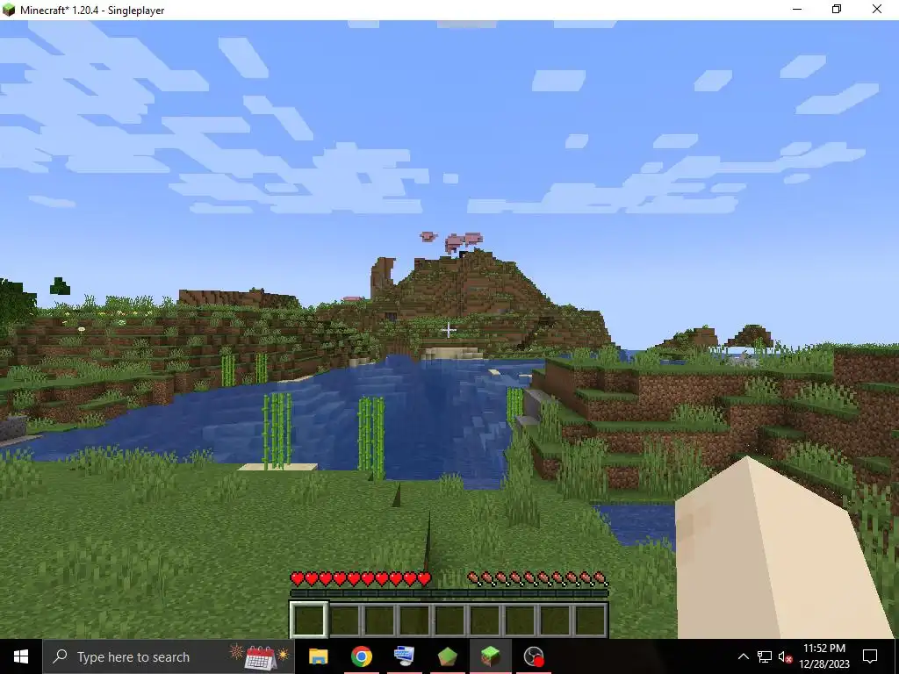Open the Minecraft Launcher taskbar icon
The height and width of the screenshot is (674, 899).
(447, 656)
